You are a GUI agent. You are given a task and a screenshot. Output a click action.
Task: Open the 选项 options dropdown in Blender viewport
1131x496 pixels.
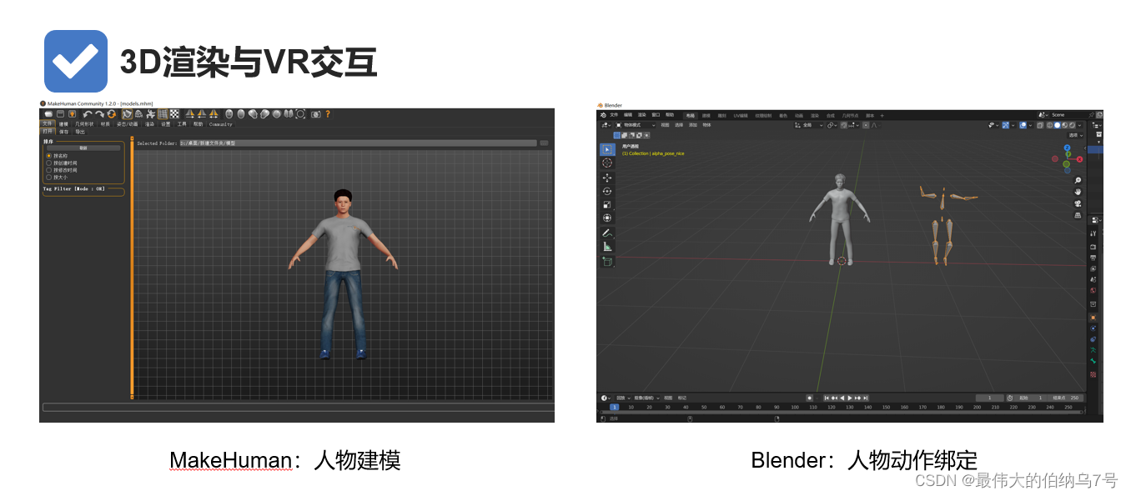(1075, 135)
